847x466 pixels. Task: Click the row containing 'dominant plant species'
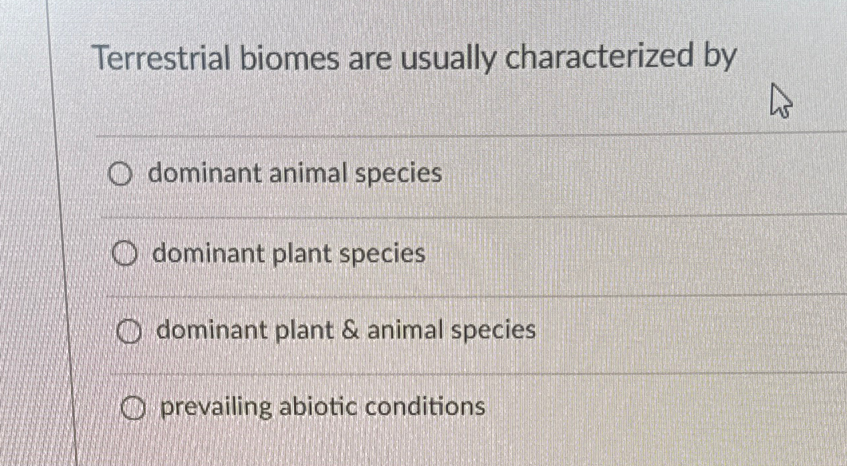[x=401, y=255]
